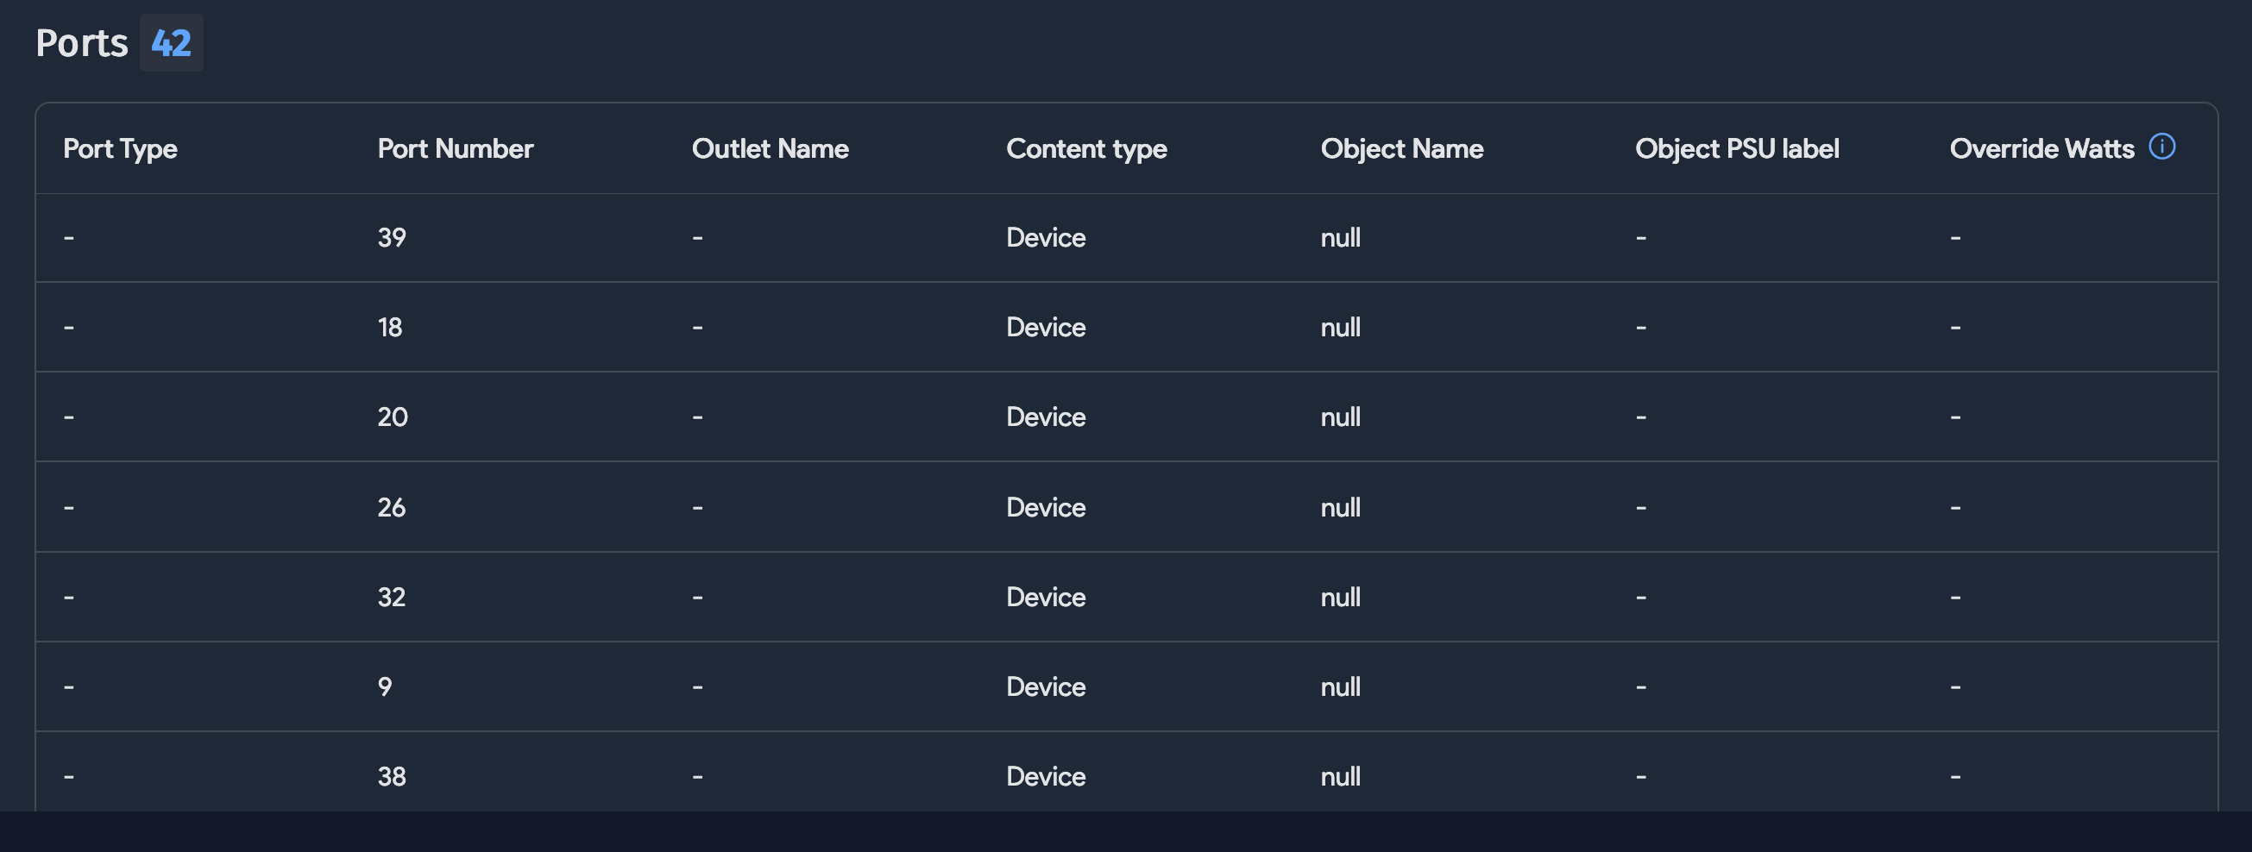Sort the table by Port Type column

click(x=121, y=148)
